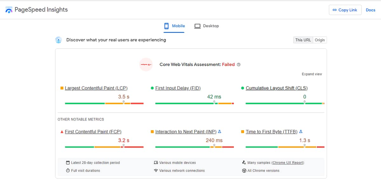Viewport: 381px width, 182px height.
Task: Switch to the Desktop tab
Action: [207, 26]
